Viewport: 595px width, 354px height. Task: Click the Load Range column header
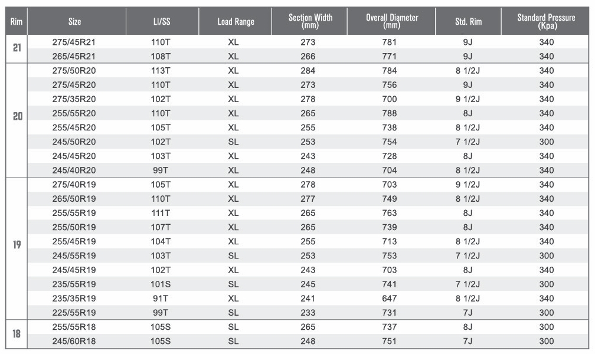click(x=236, y=21)
